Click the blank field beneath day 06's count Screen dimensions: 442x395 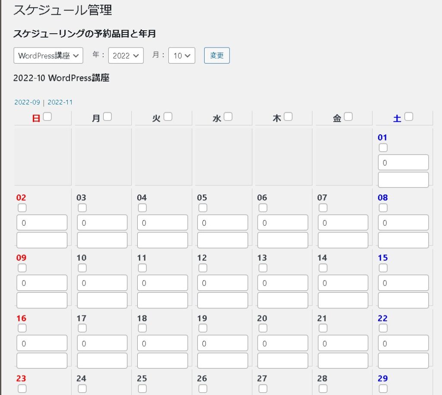tap(283, 240)
